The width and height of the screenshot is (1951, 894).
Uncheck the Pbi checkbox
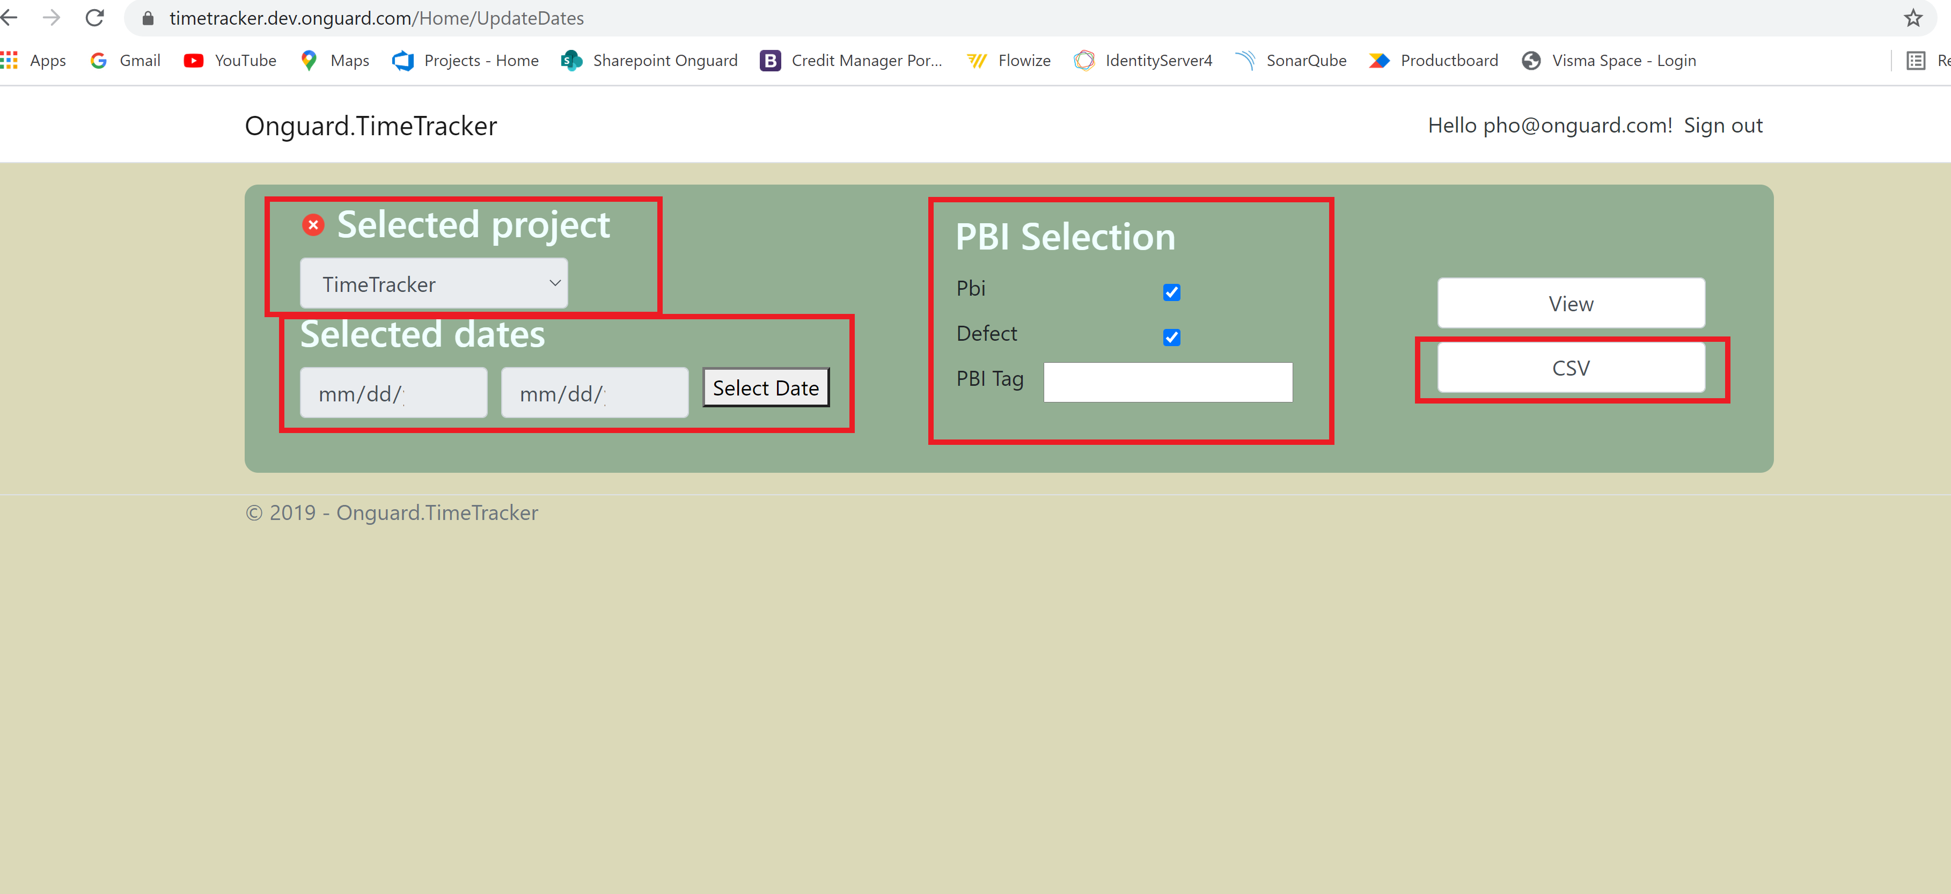click(1171, 292)
